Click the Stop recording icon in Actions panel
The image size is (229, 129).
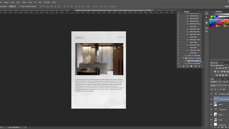(180, 66)
